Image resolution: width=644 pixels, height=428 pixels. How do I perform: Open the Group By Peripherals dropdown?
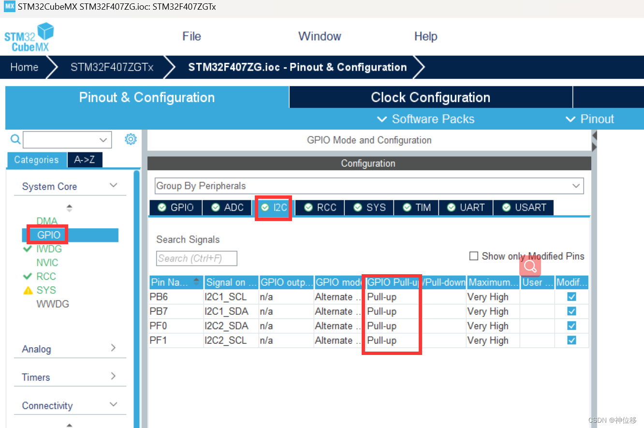369,186
